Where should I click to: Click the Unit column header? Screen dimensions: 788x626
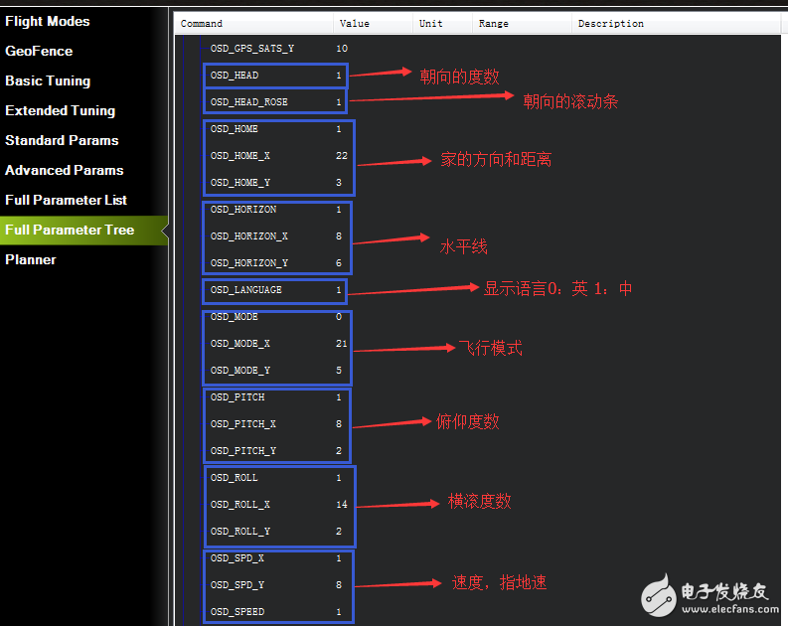(x=442, y=24)
